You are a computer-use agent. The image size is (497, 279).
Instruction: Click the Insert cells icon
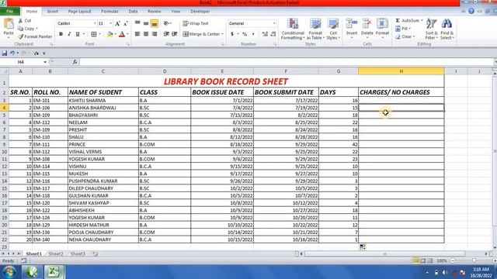pos(352,24)
